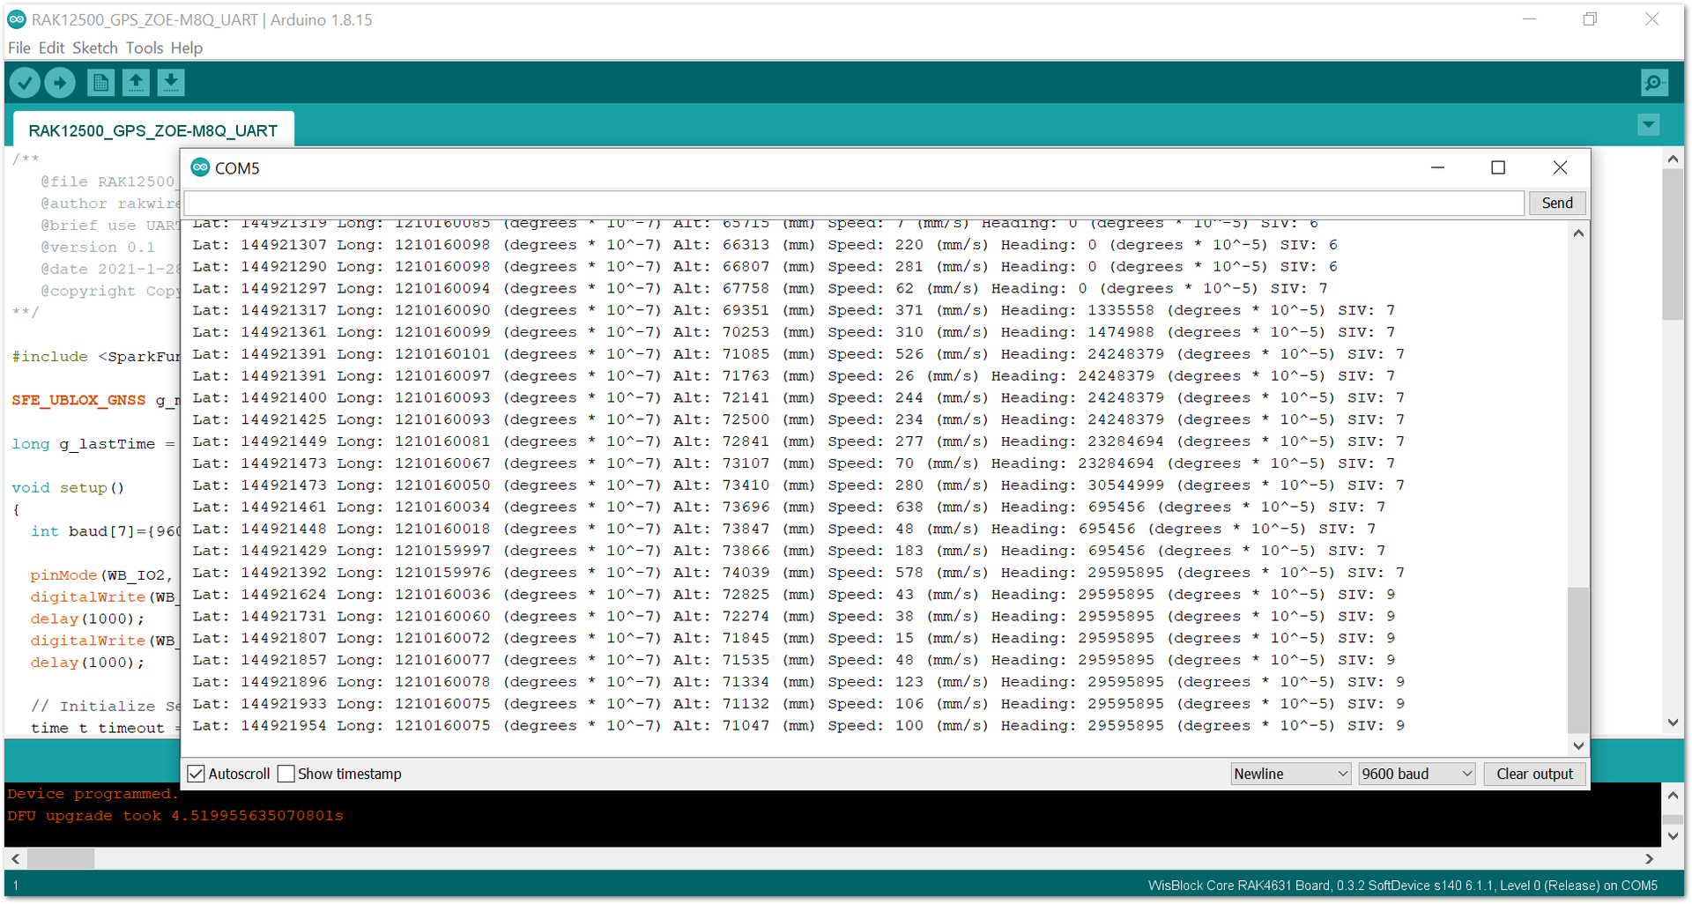
Task: Click serial monitor scroll up arrow
Action: pyautogui.click(x=1578, y=233)
